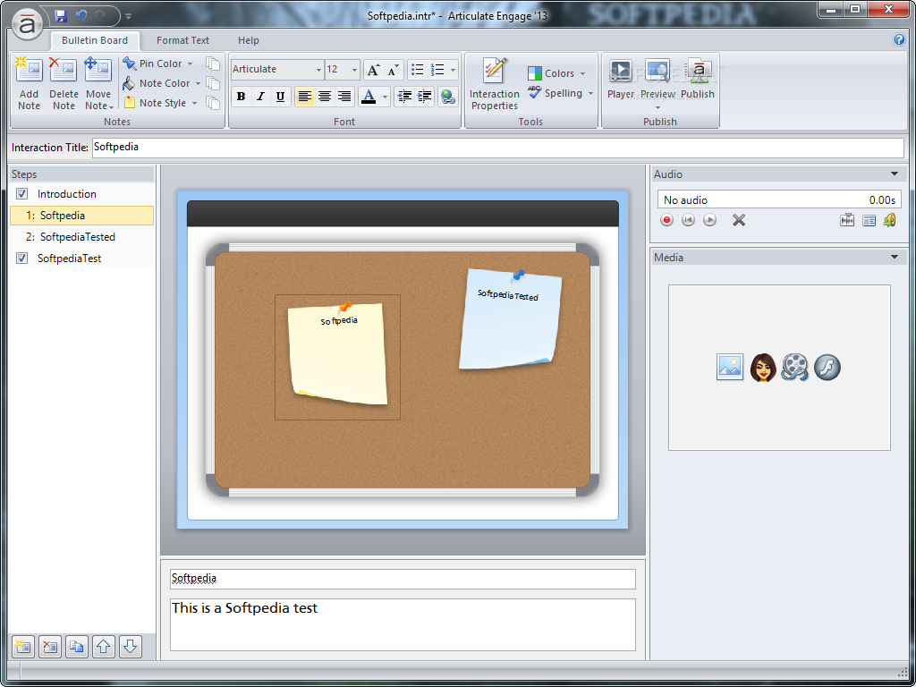Move step up arrow button
This screenshot has height=687, width=916.
click(x=104, y=647)
